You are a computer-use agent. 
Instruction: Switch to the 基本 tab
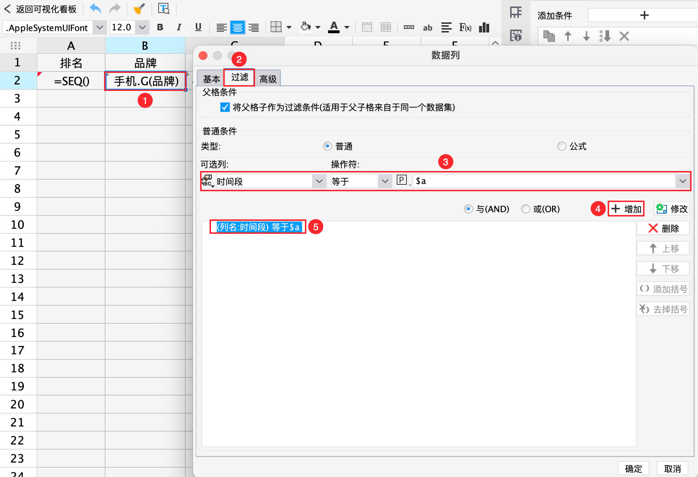coord(211,79)
